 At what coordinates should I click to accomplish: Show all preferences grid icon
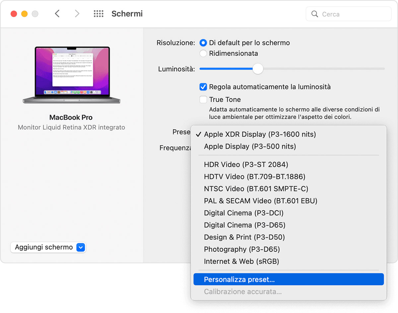click(99, 14)
